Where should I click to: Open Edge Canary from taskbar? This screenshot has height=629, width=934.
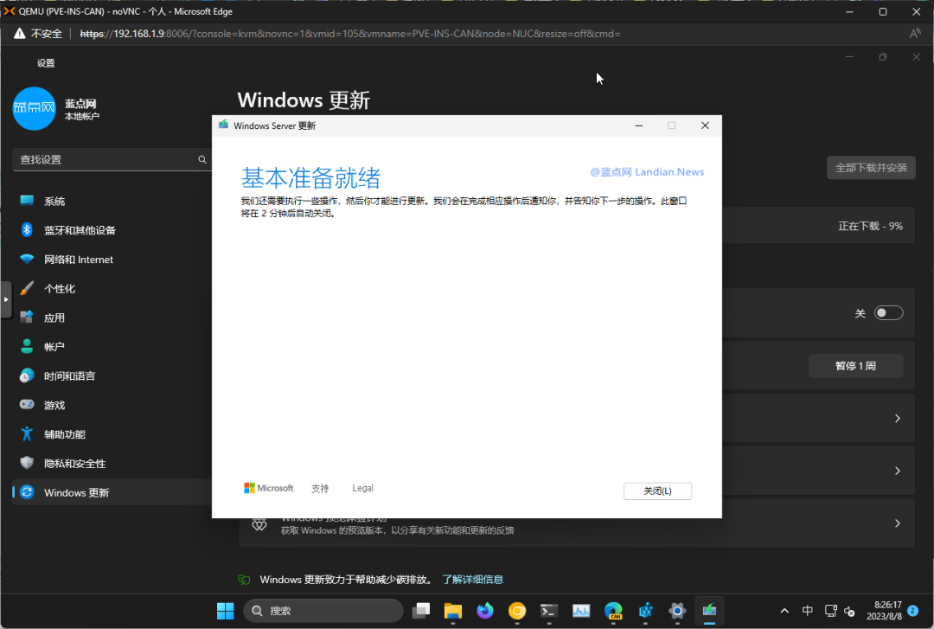click(x=613, y=611)
